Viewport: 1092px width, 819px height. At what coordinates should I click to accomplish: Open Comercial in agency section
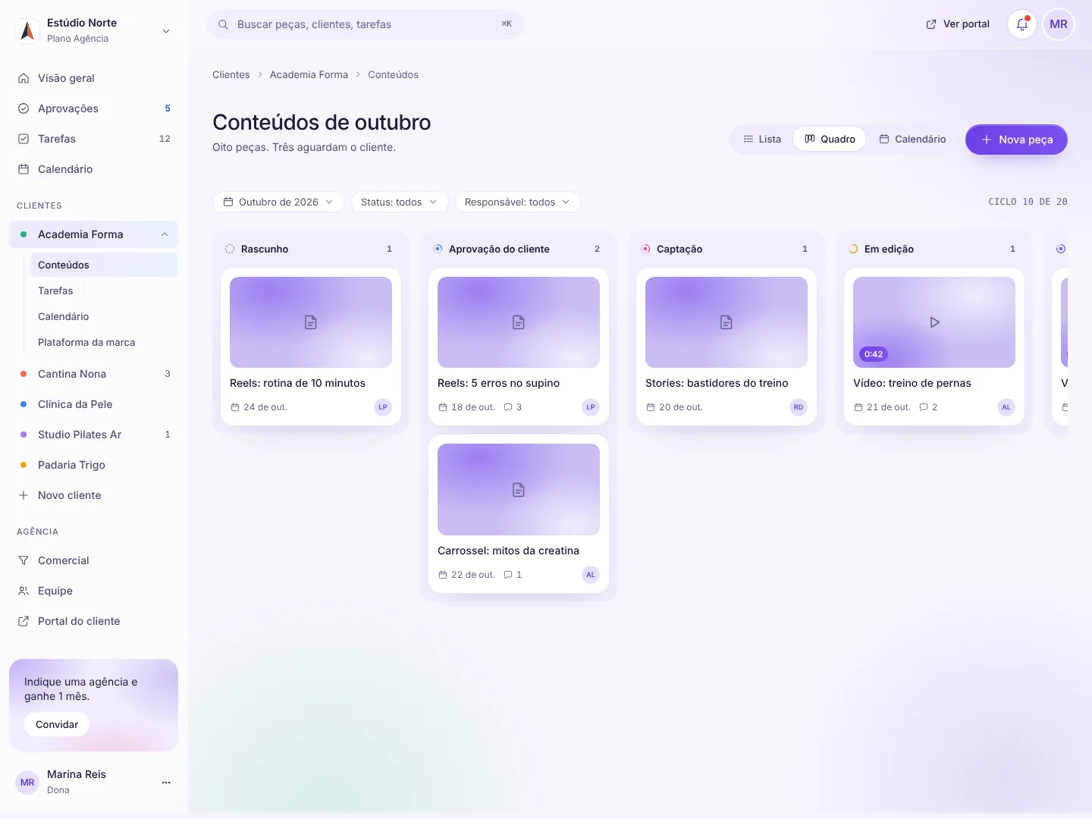pyautogui.click(x=94, y=560)
